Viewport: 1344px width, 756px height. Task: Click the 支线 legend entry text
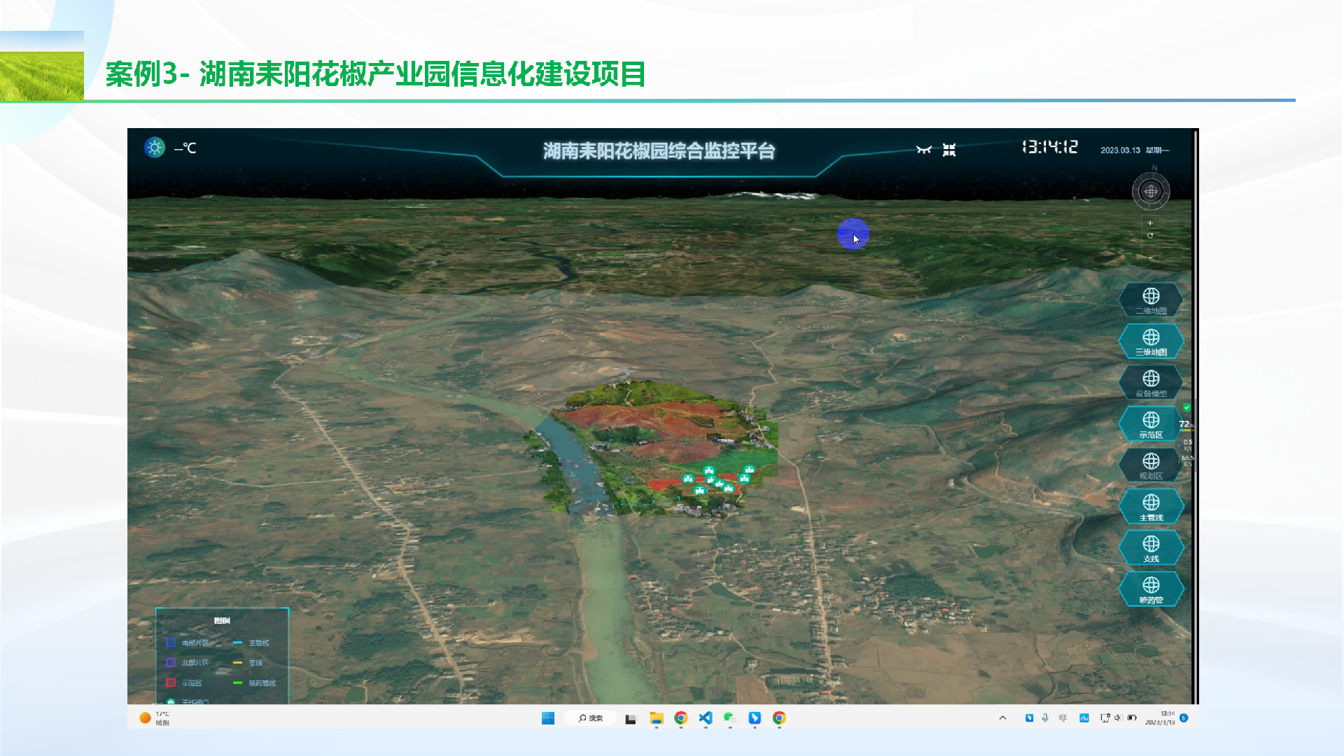[255, 662]
